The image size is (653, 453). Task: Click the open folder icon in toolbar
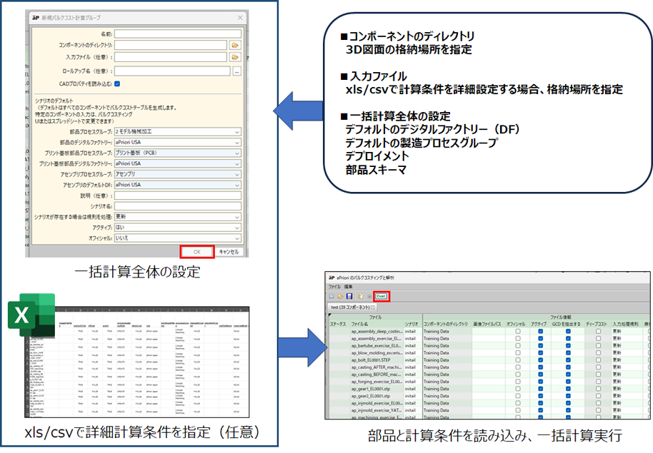340,296
